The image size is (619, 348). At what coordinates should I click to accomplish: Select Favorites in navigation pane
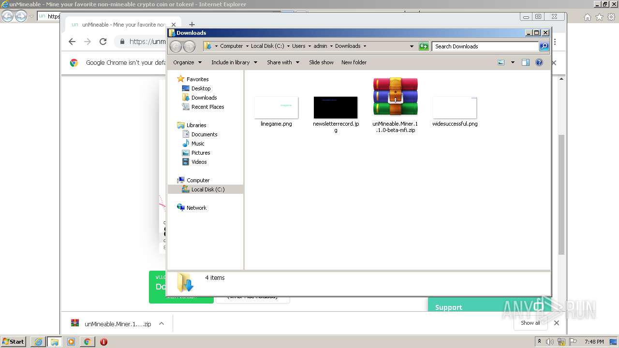pos(197,79)
